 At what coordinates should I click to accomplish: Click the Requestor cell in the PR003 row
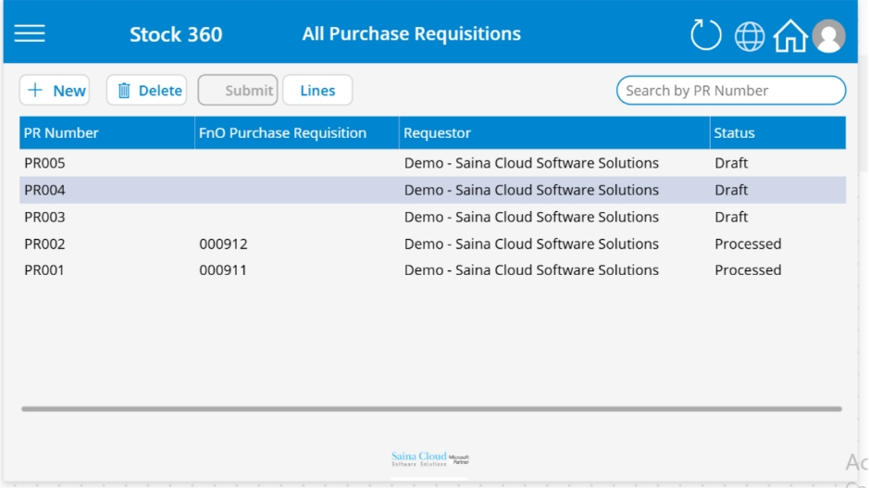click(531, 217)
